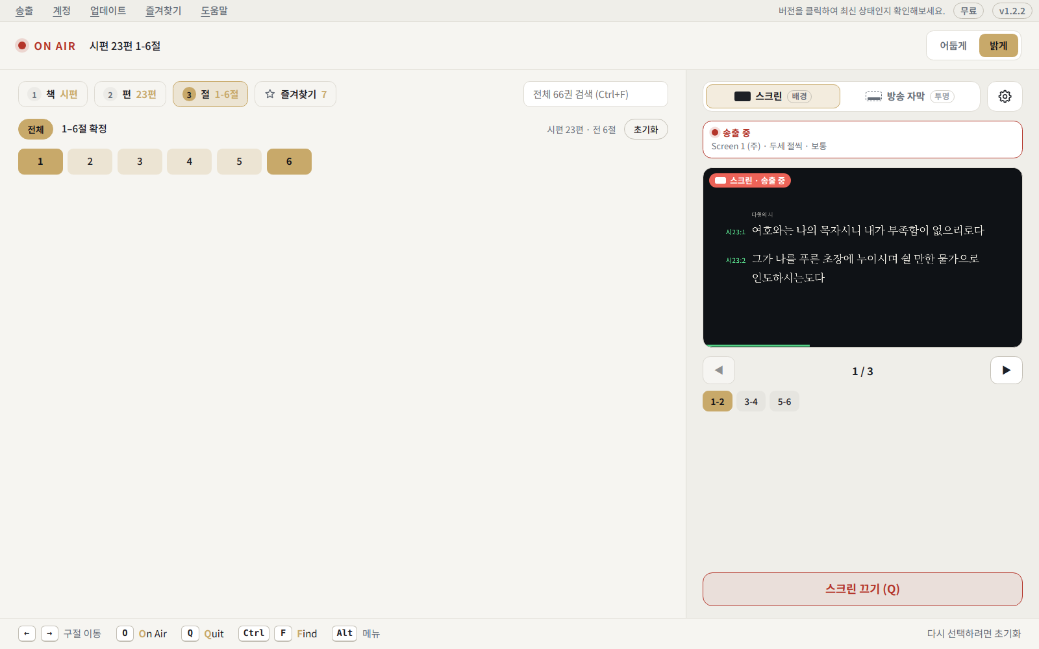This screenshot has width=1039, height=649.
Task: Click the 스크린 끄기 (Q) button
Action: point(862,589)
